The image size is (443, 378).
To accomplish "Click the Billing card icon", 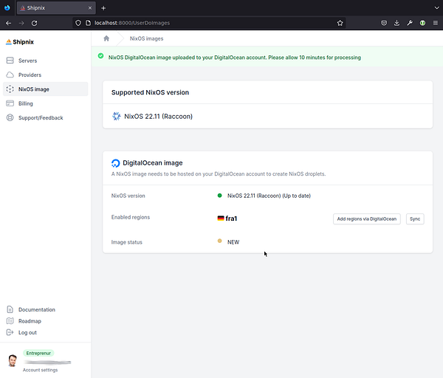I will click(10, 103).
